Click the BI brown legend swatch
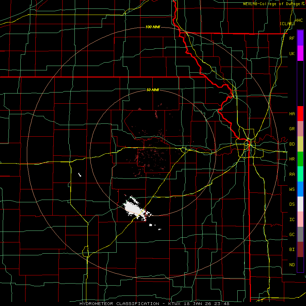The height and width of the screenshot is (306, 306). coord(300,250)
